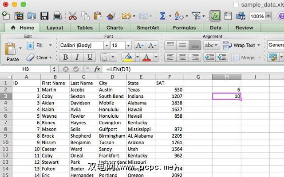Switch to the SmartArt tab

[148, 28]
